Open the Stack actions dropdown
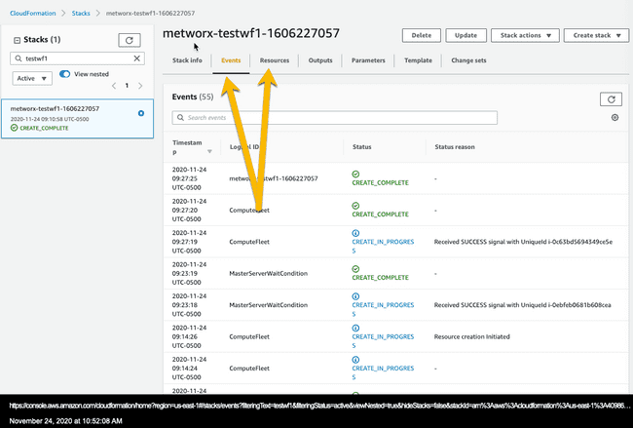Screen dimensions: 633x428 [525, 35]
